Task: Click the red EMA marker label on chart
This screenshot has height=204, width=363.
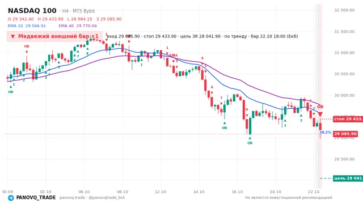Action: point(174,56)
